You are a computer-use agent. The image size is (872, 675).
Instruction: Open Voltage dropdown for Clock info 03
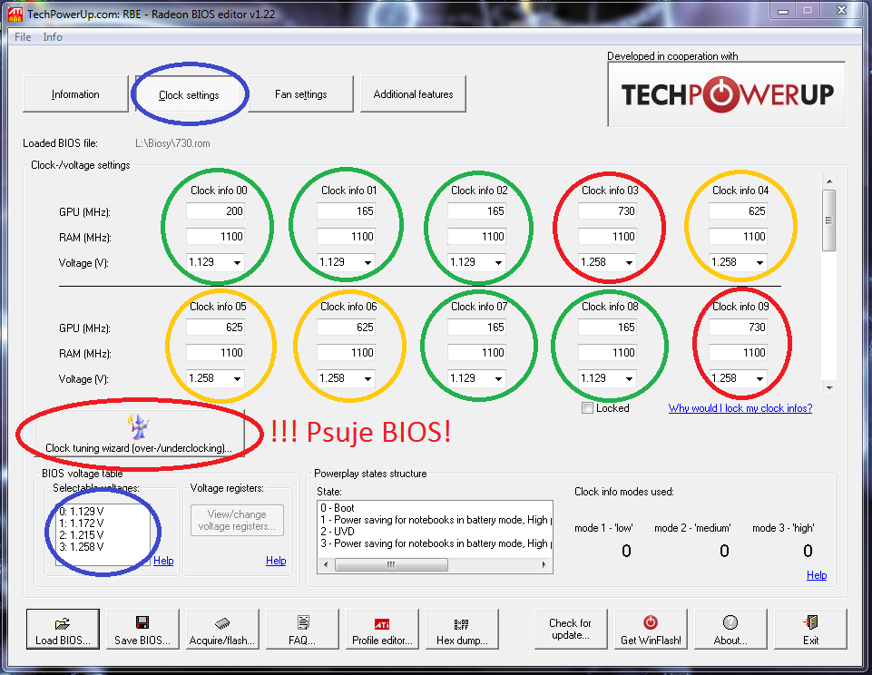tap(629, 262)
